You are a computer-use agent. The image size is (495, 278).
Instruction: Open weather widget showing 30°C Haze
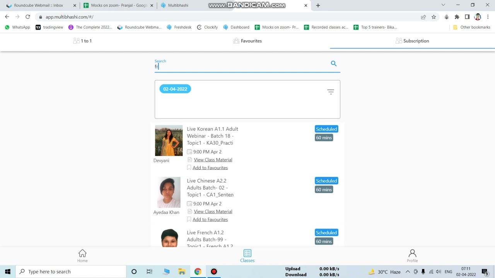(x=384, y=272)
